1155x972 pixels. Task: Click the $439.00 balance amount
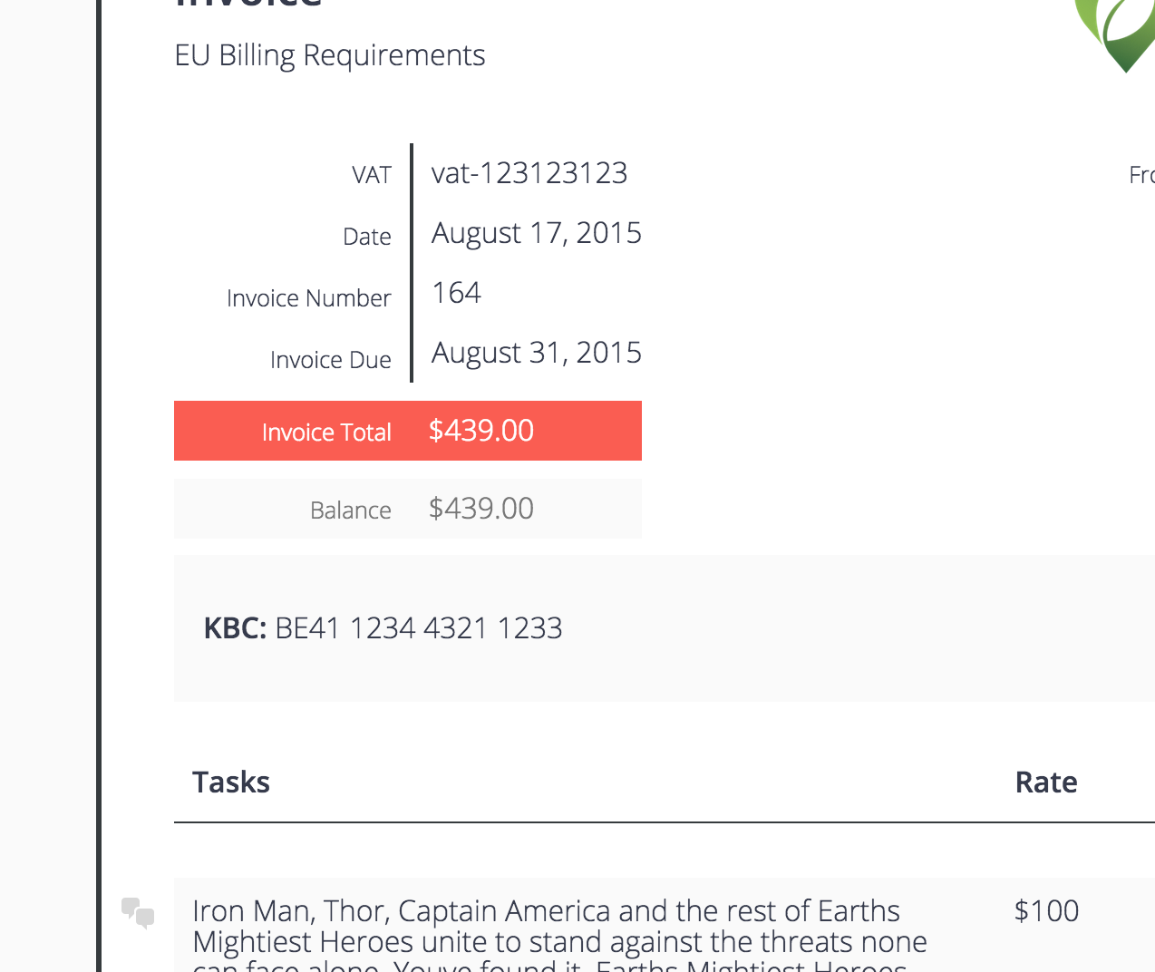pyautogui.click(x=481, y=509)
